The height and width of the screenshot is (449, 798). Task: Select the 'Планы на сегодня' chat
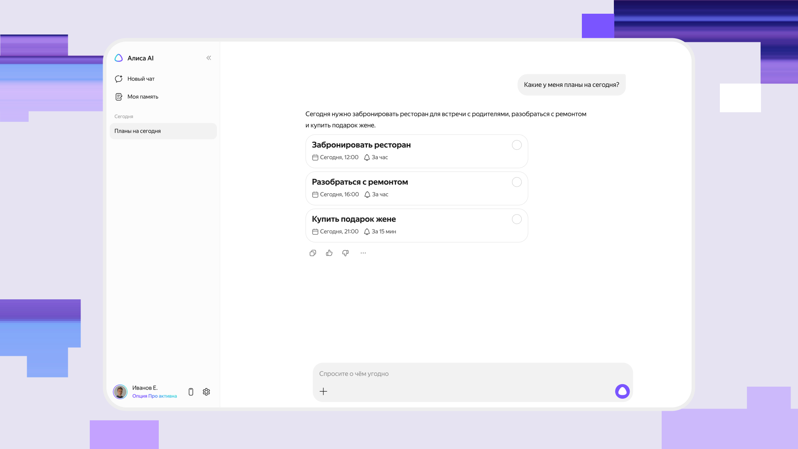(x=163, y=131)
